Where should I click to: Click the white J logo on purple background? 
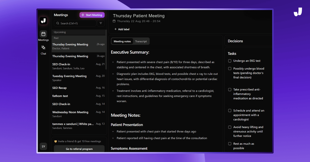coord(298,12)
